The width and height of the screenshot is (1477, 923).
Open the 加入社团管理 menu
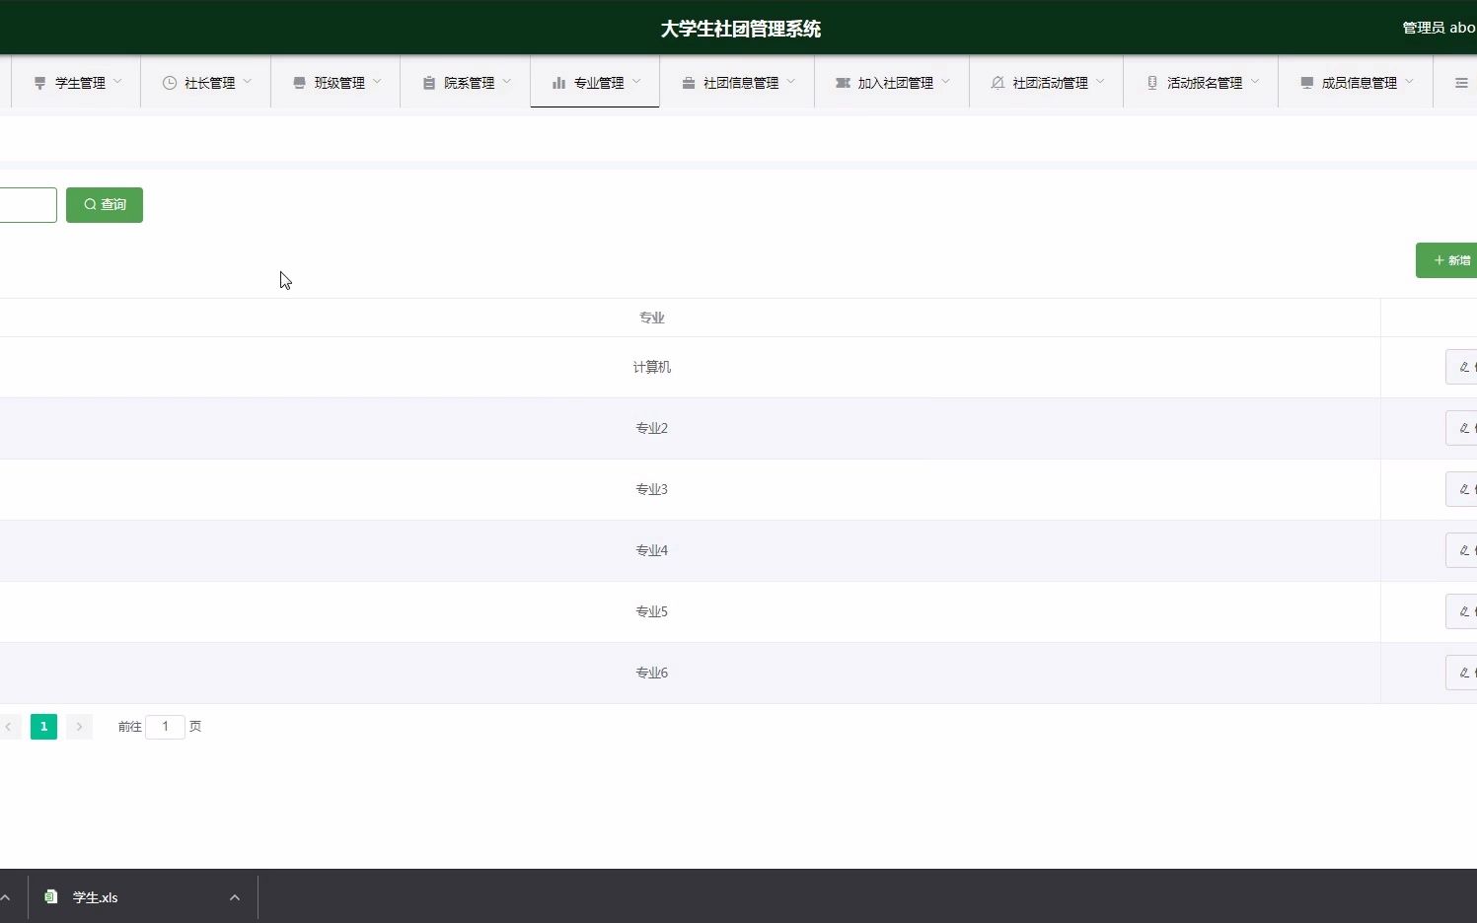(x=892, y=82)
